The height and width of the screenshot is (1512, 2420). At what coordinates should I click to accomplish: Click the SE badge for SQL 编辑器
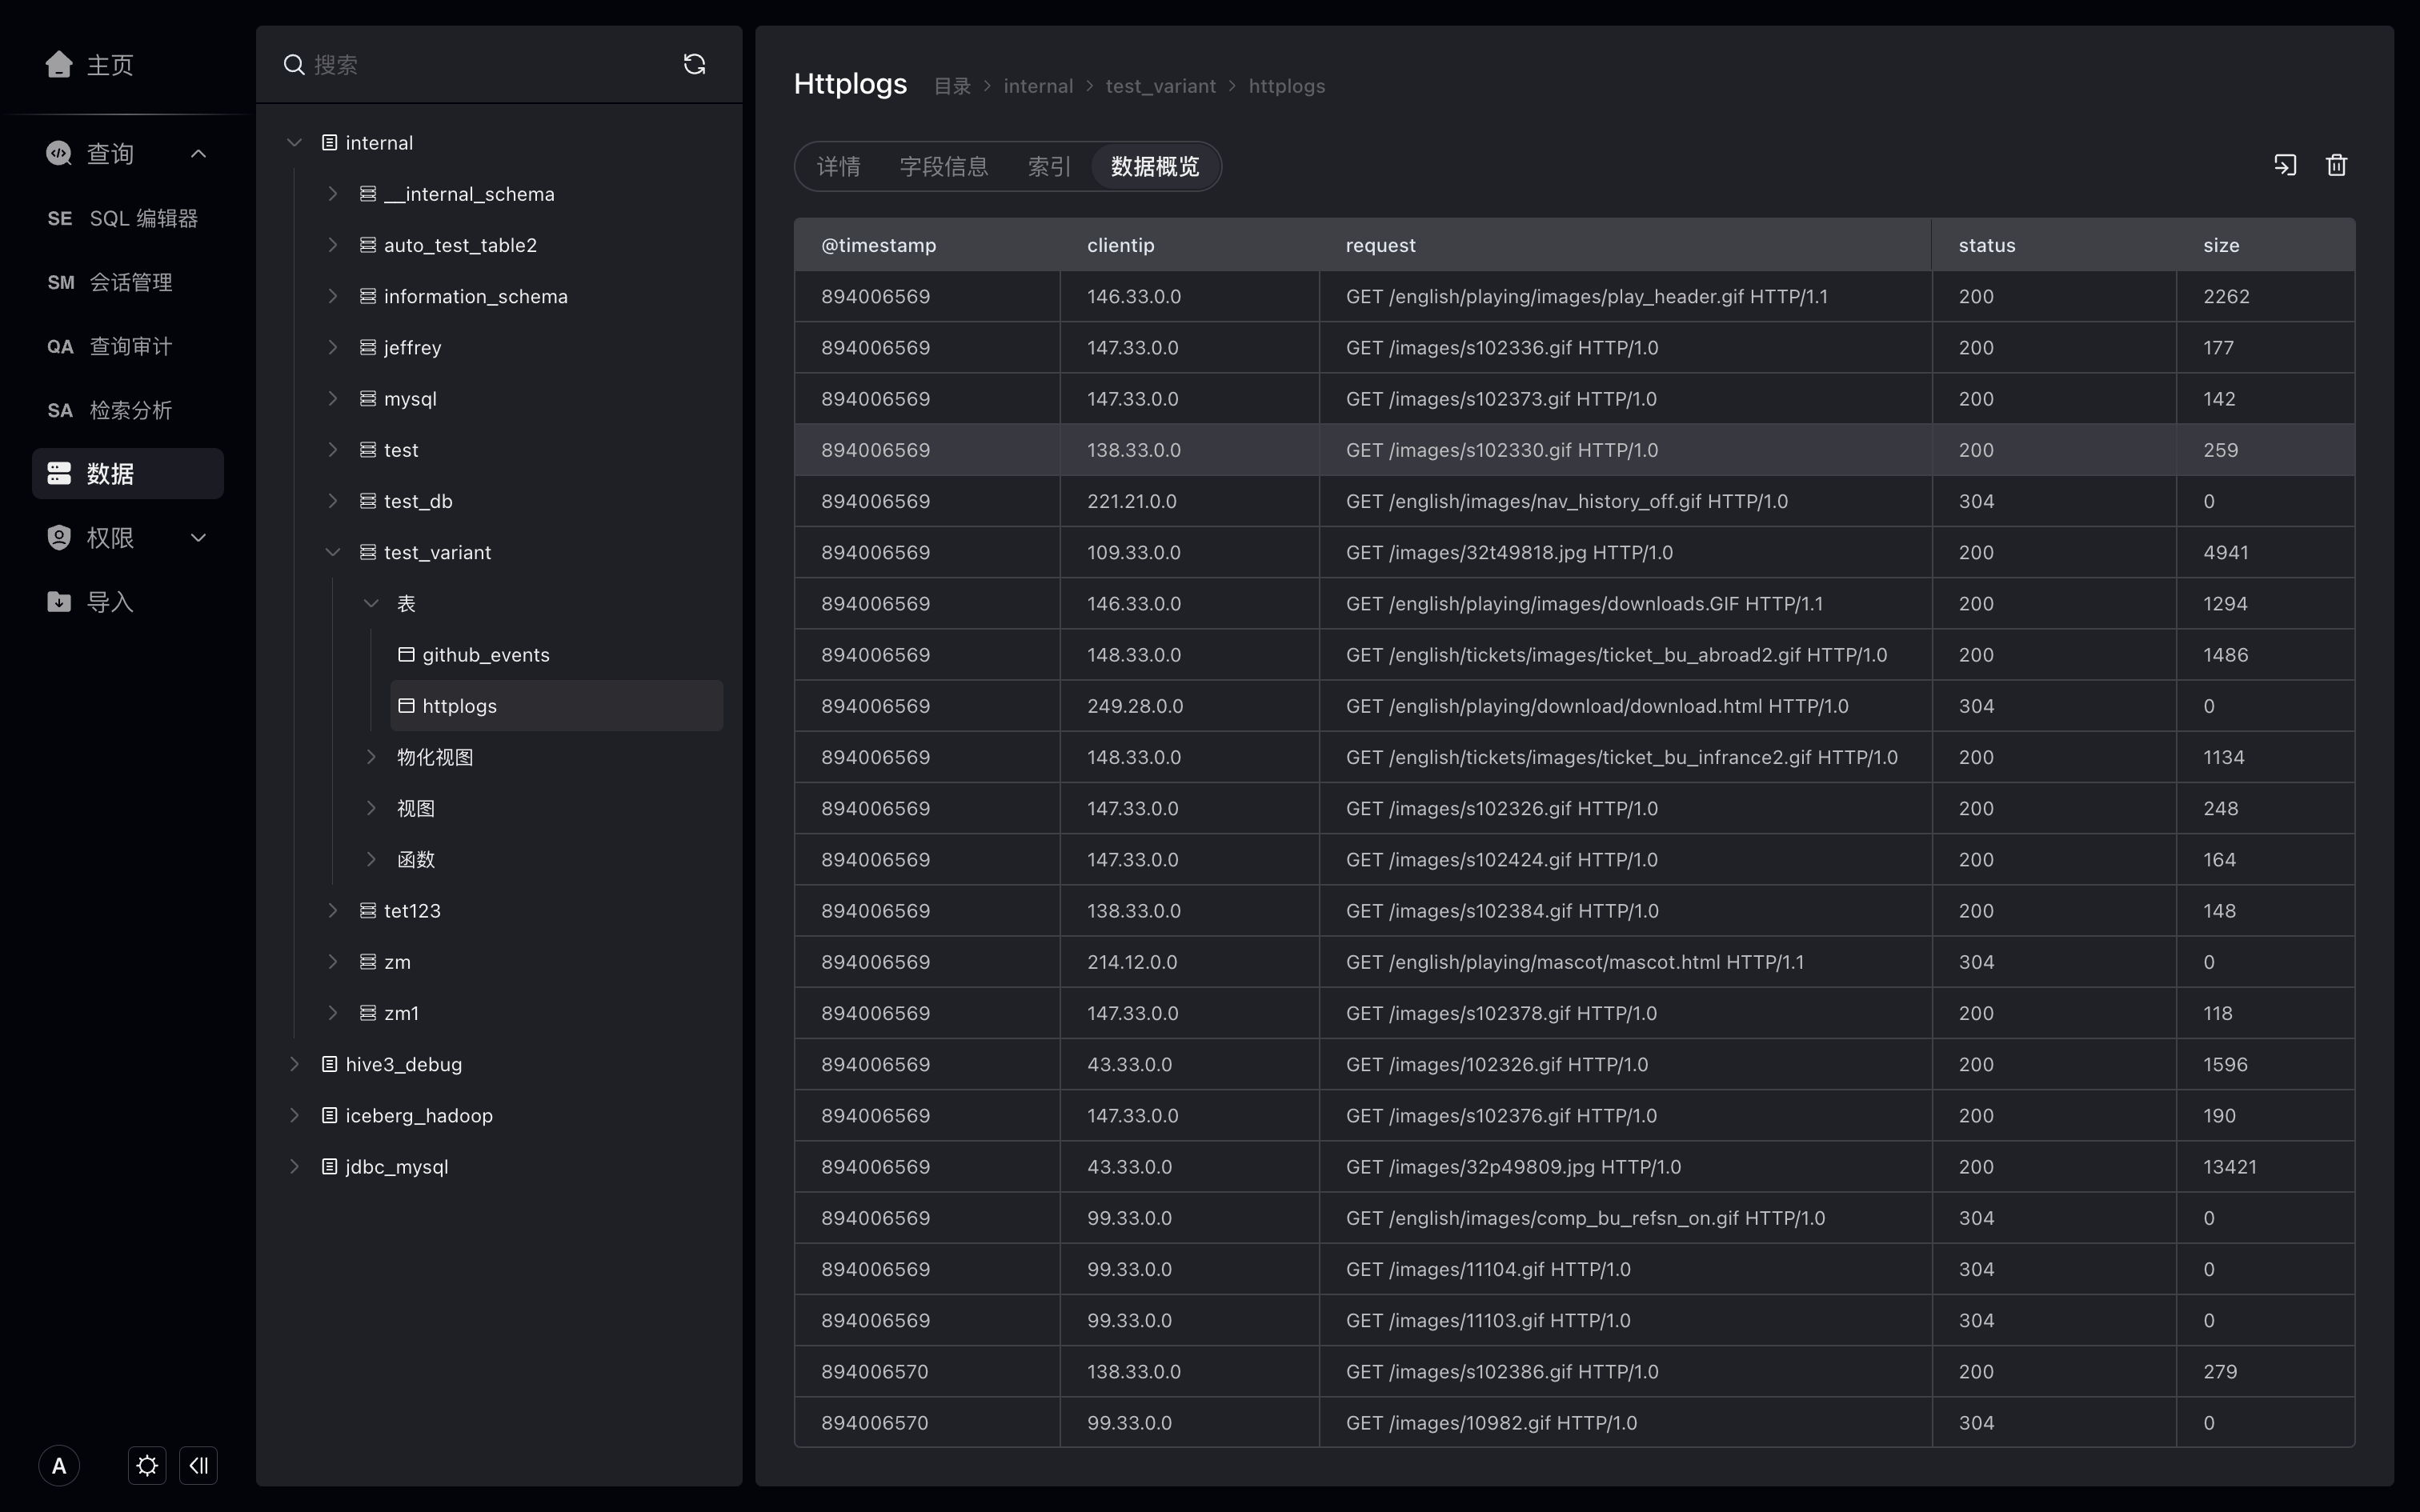pyautogui.click(x=60, y=218)
